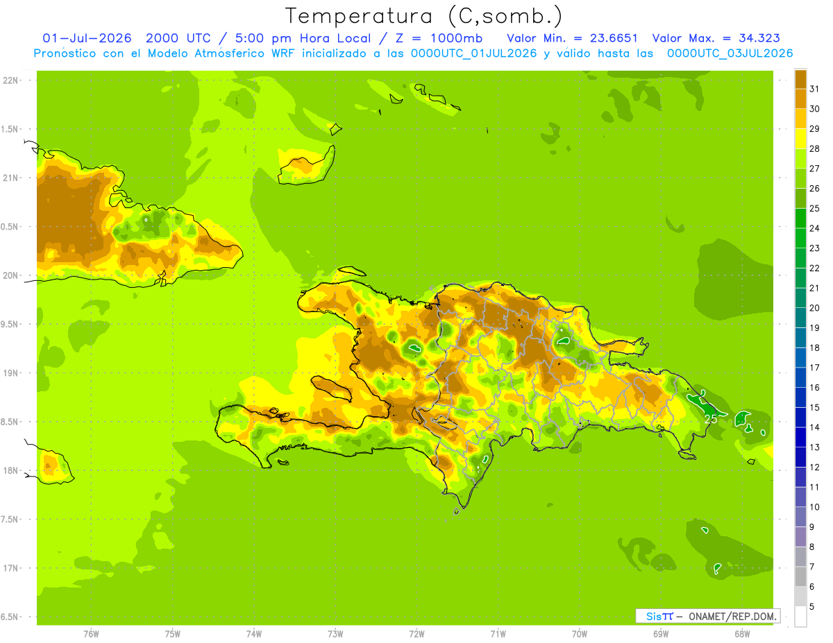The height and width of the screenshot is (643, 833).
Task: Select the '70W' longitude axis label
Action: click(x=580, y=633)
